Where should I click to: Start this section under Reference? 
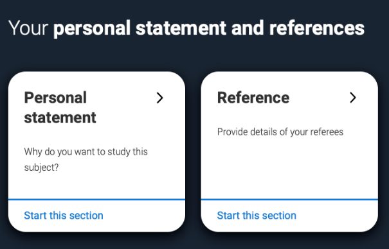pos(257,216)
